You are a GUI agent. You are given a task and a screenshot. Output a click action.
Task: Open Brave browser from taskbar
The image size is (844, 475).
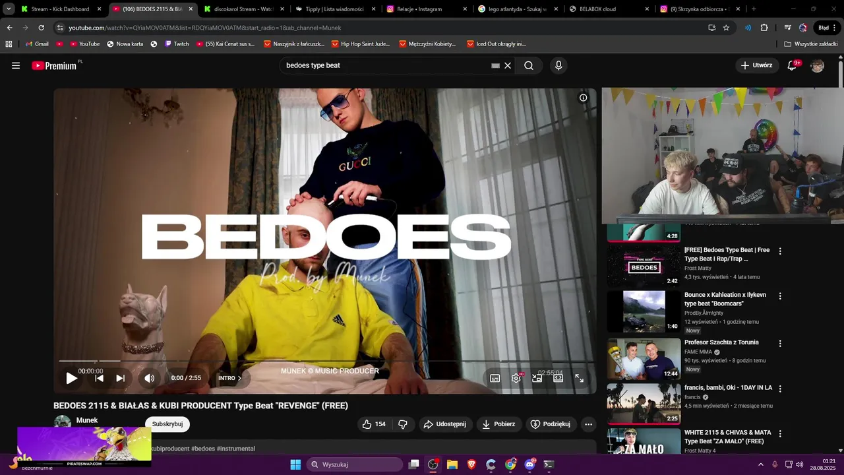coord(471,464)
